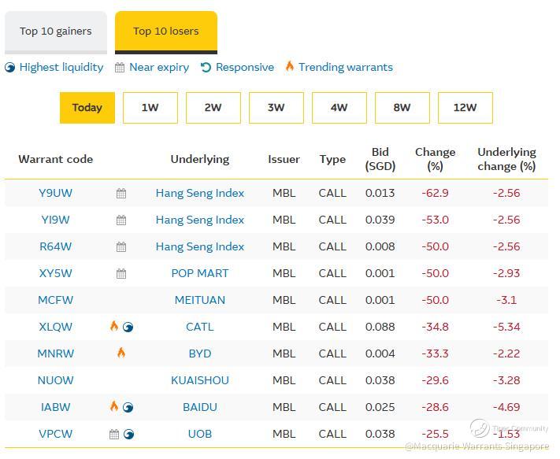
Task: Select the Today time period
Action: click(87, 108)
